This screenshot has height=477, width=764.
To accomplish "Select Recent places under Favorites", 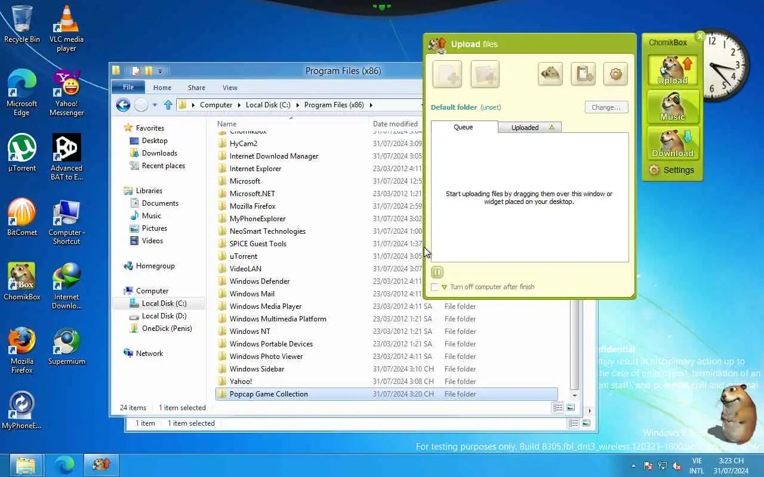I will (x=163, y=166).
